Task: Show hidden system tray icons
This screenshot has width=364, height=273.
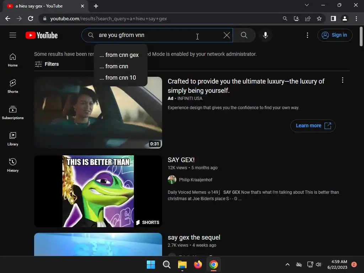Action: 287,264
